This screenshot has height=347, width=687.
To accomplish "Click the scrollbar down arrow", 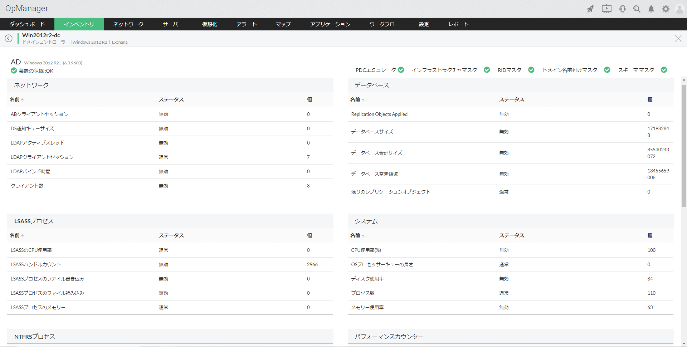I will (x=684, y=344).
